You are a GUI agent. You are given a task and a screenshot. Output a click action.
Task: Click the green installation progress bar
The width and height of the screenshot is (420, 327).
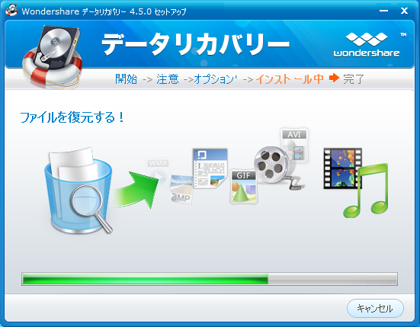(x=210, y=279)
